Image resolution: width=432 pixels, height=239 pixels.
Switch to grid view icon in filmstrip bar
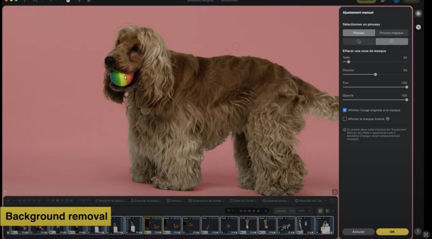point(321,211)
